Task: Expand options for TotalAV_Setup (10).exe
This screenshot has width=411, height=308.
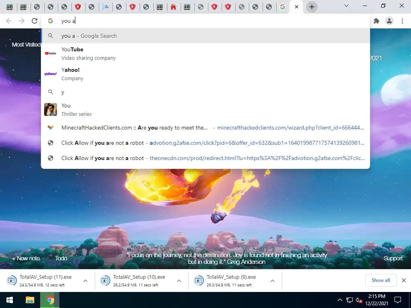Action: [179, 281]
